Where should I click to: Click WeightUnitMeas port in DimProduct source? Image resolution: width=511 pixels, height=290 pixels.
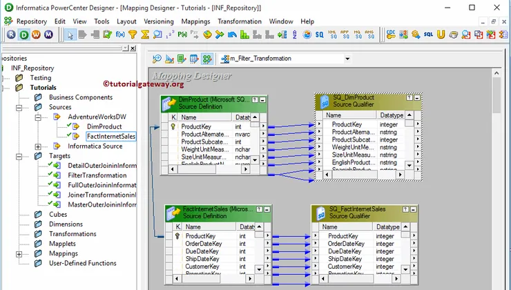(205, 150)
